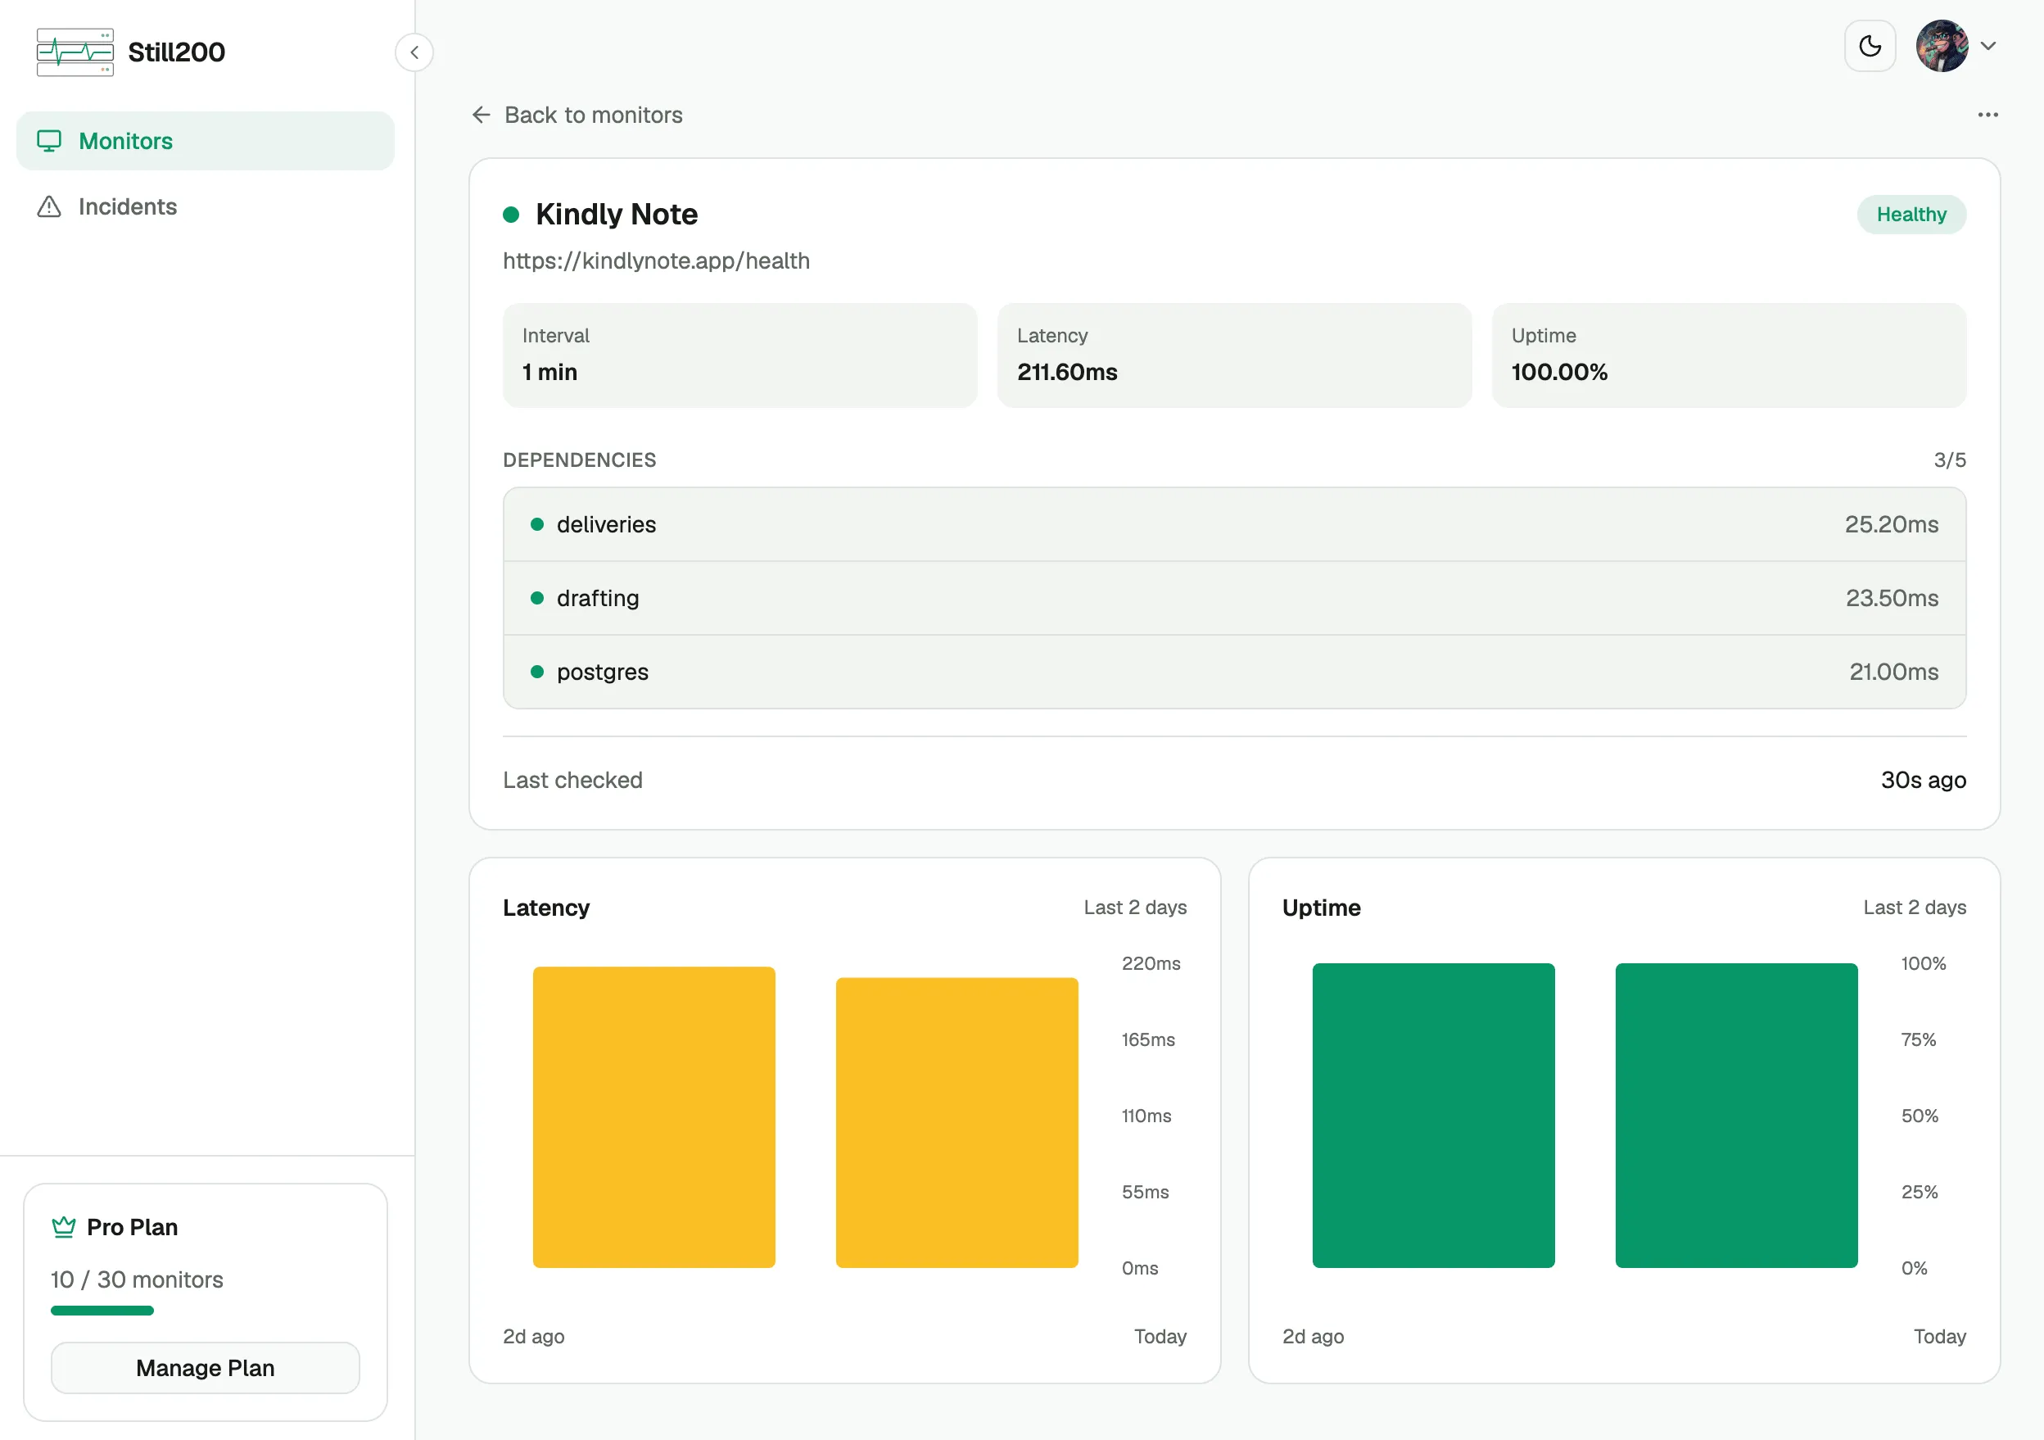Open the three-dot more options menu
This screenshot has height=1440, width=2044.
tap(1988, 115)
